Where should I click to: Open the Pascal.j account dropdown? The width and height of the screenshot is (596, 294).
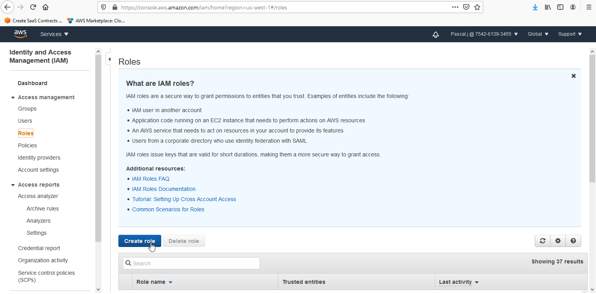tap(484, 34)
